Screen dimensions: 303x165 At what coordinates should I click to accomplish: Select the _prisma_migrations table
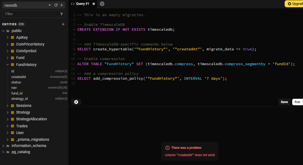32,139
